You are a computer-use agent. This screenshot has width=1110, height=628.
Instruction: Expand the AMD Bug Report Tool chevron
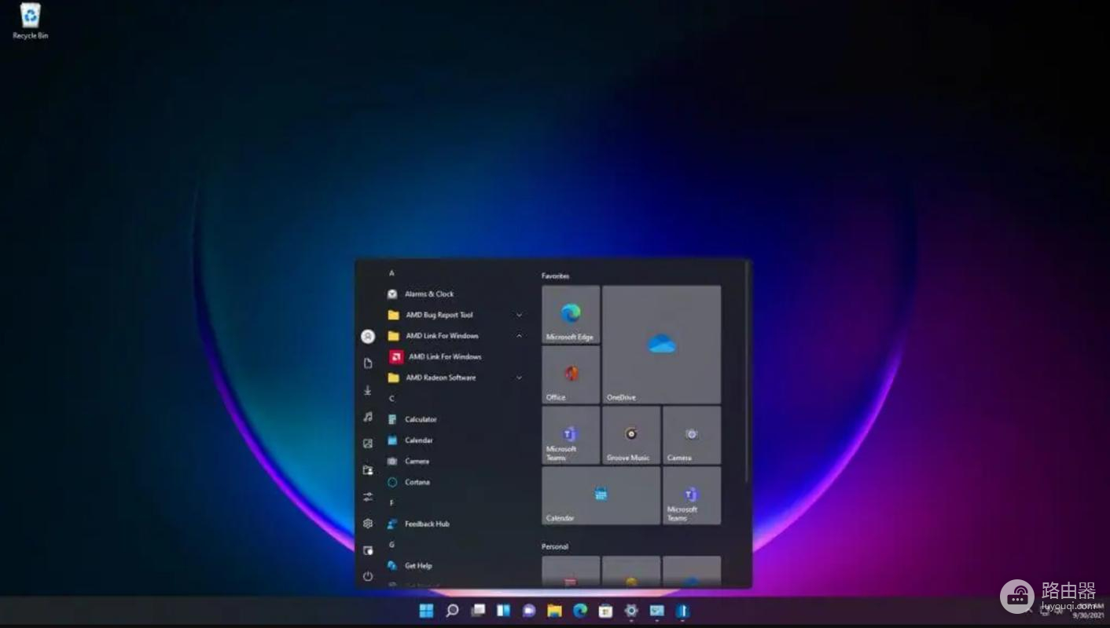click(519, 315)
